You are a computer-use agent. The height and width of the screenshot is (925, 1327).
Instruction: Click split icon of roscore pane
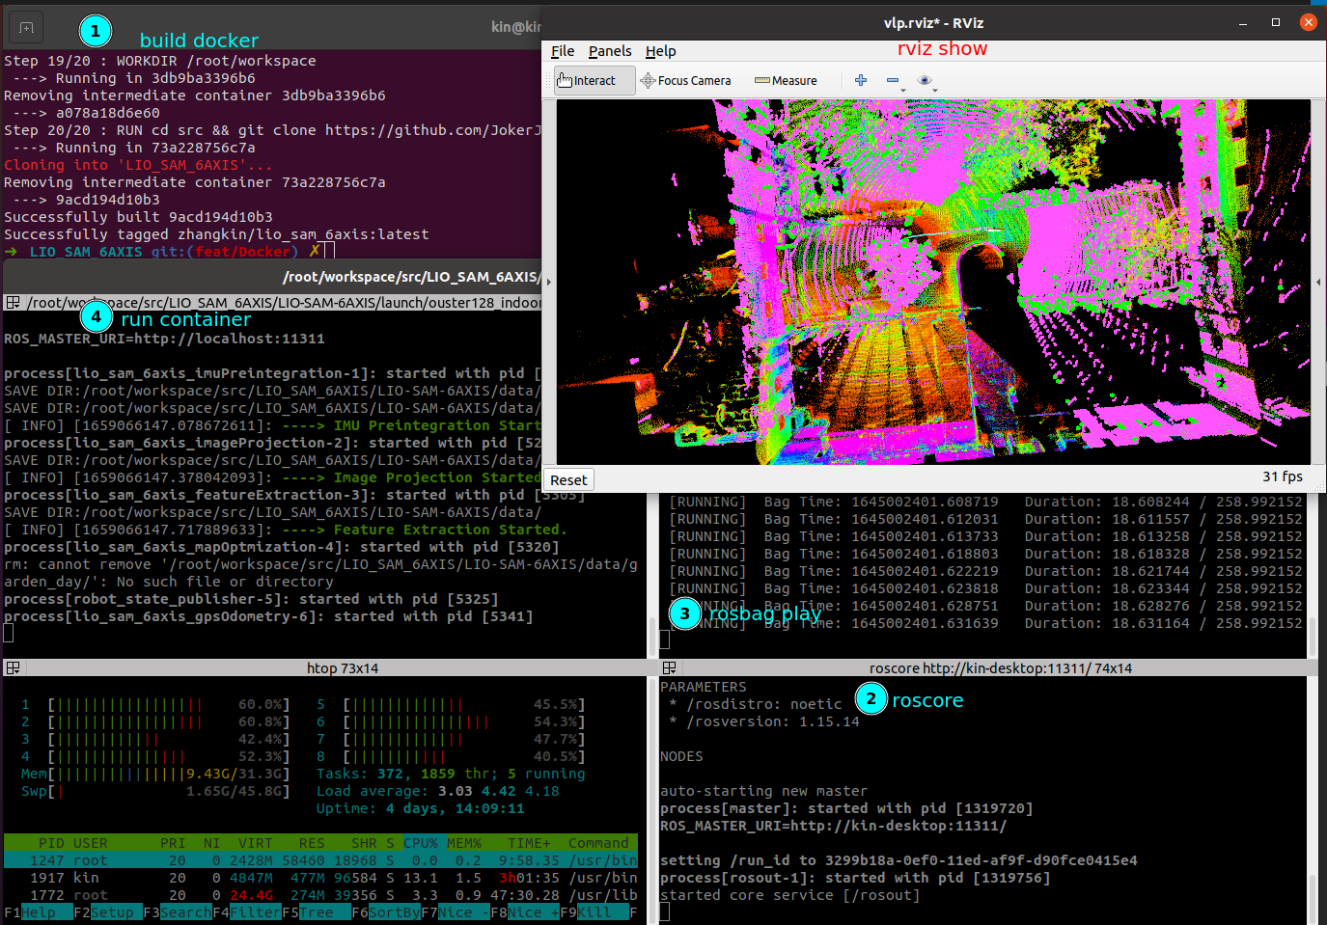pyautogui.click(x=669, y=667)
